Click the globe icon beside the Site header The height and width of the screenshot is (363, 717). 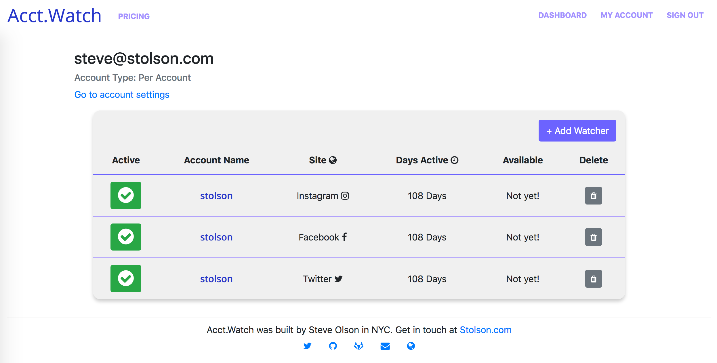[x=333, y=160]
